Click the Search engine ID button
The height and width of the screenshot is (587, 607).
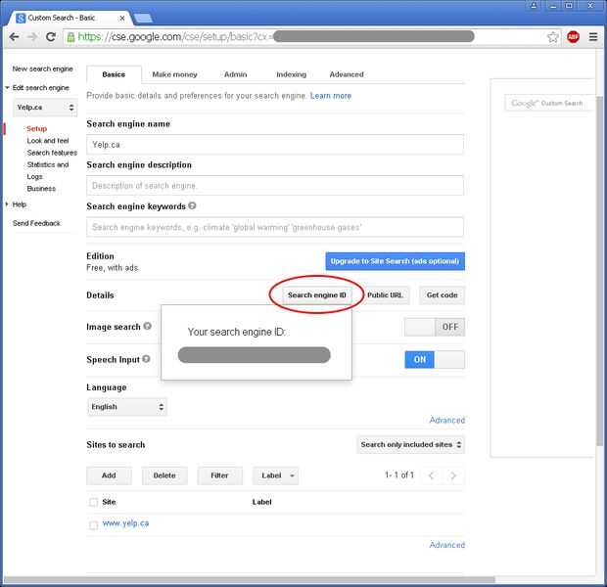pyautogui.click(x=316, y=295)
